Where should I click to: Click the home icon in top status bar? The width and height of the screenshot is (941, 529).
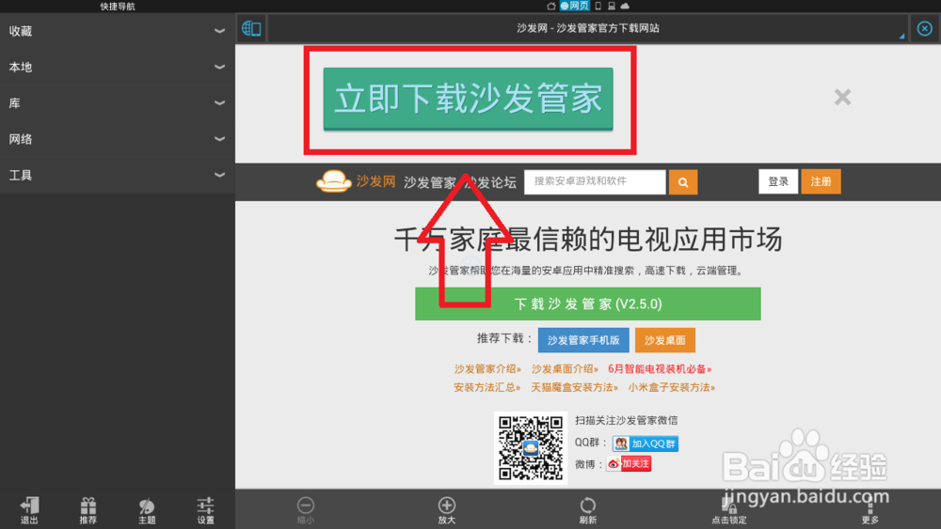point(550,6)
